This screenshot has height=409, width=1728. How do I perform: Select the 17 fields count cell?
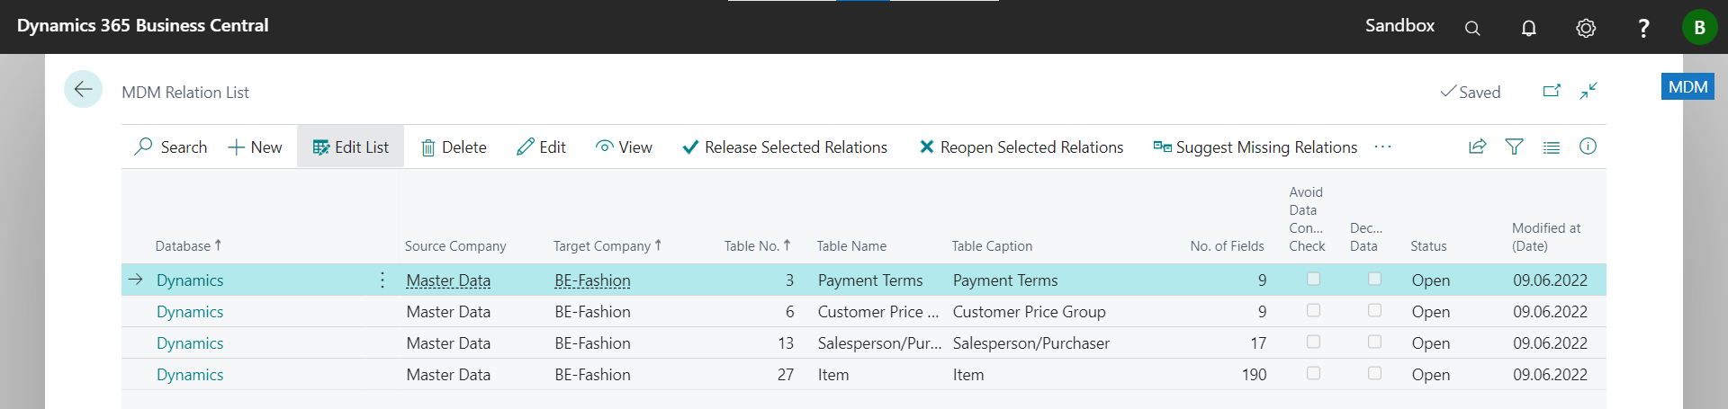(x=1258, y=343)
